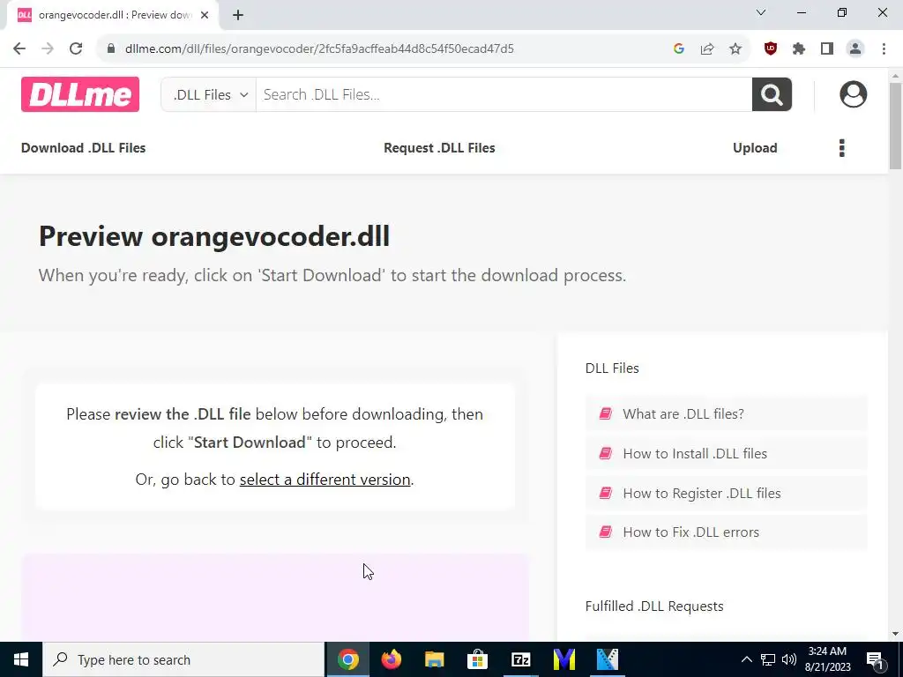Image resolution: width=903 pixels, height=677 pixels.
Task: Open 'What are .DLL files?' article
Action: point(726,414)
